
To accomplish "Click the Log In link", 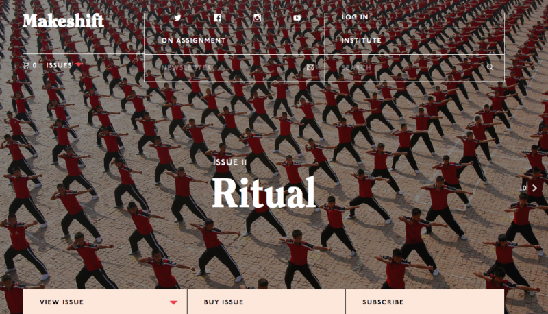I will pyautogui.click(x=355, y=17).
